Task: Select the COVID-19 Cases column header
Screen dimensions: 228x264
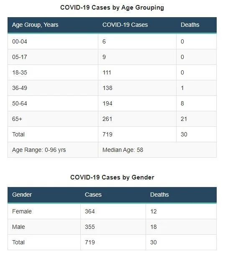Action: click(125, 25)
